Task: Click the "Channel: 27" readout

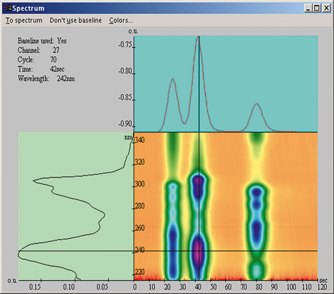Action: (x=39, y=50)
